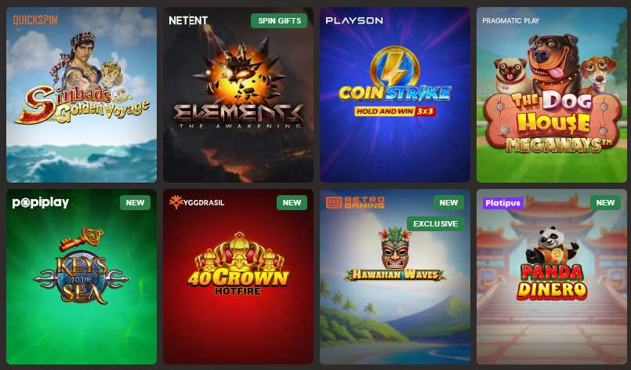The width and height of the screenshot is (631, 370).
Task: Click the Playson provider logo
Action: [354, 20]
